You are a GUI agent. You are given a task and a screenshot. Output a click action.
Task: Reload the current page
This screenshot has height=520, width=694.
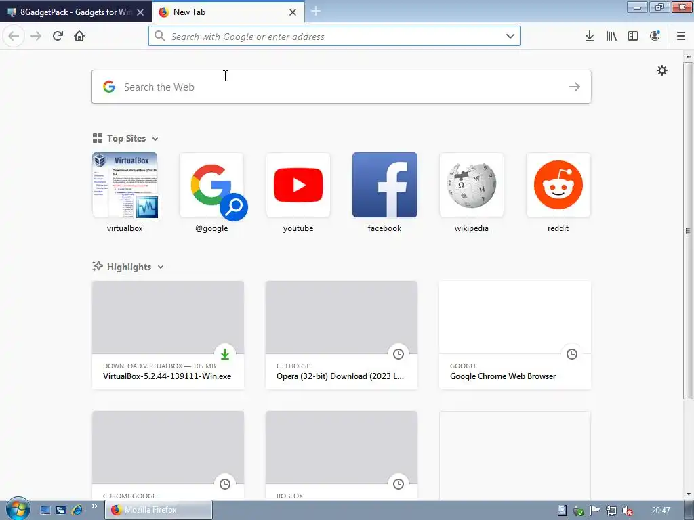click(x=58, y=36)
